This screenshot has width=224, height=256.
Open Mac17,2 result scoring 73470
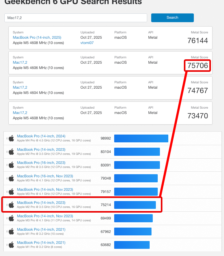20,113
